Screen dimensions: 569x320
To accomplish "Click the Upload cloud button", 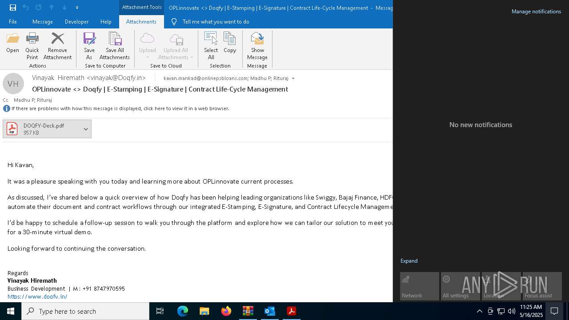I will [x=148, y=46].
